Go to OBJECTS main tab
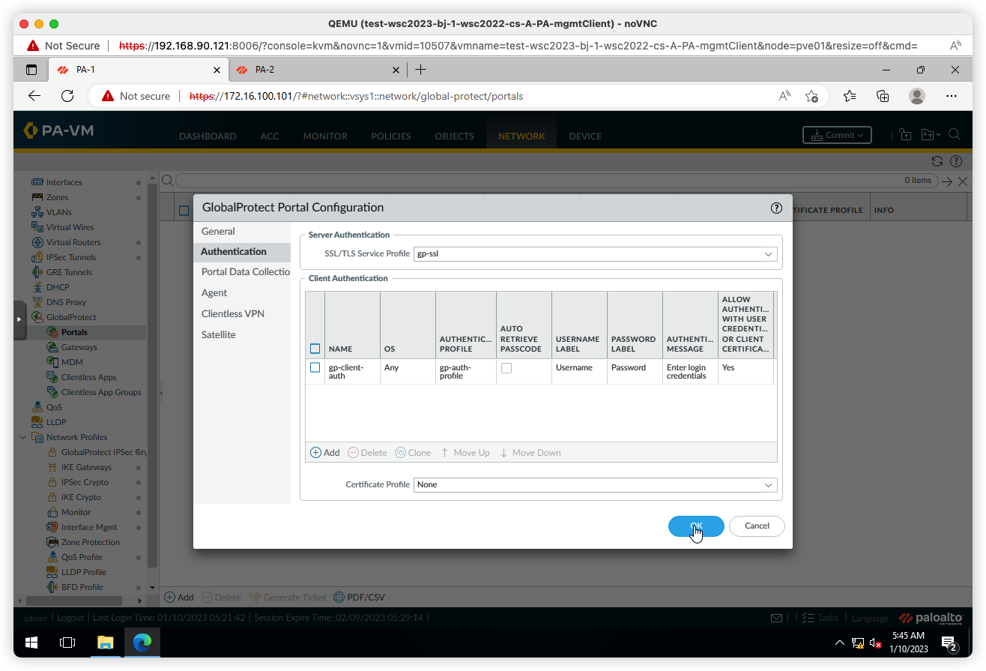Viewport: 986px width, 671px height. click(455, 136)
